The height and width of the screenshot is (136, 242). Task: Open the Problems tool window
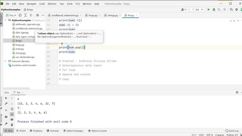click(x=36, y=131)
